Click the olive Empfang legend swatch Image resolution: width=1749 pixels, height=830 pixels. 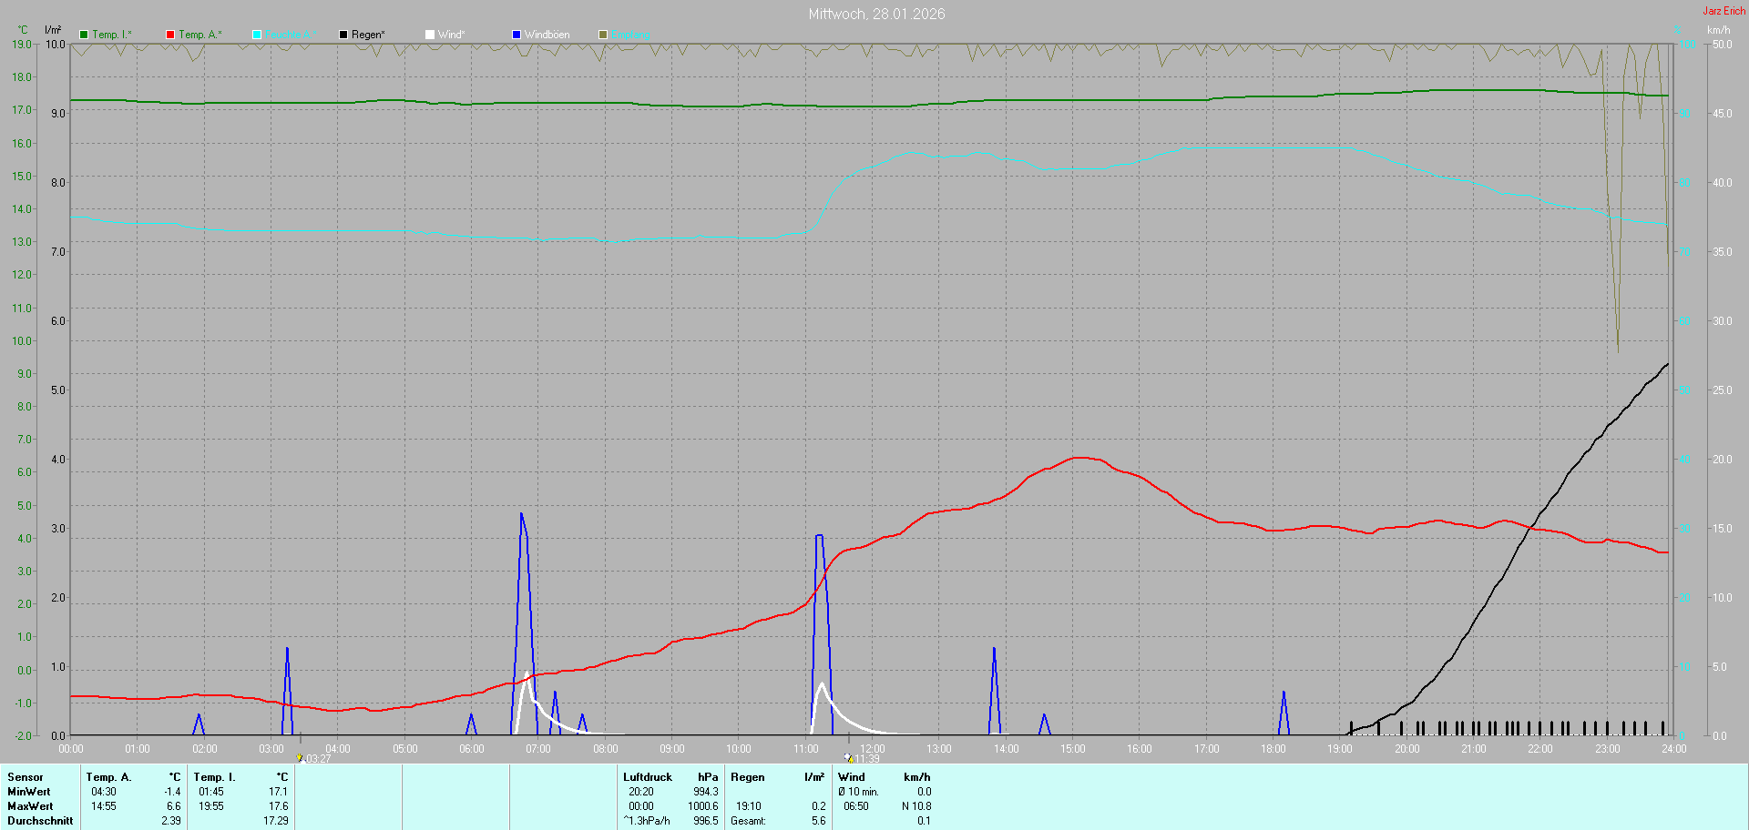pos(603,35)
